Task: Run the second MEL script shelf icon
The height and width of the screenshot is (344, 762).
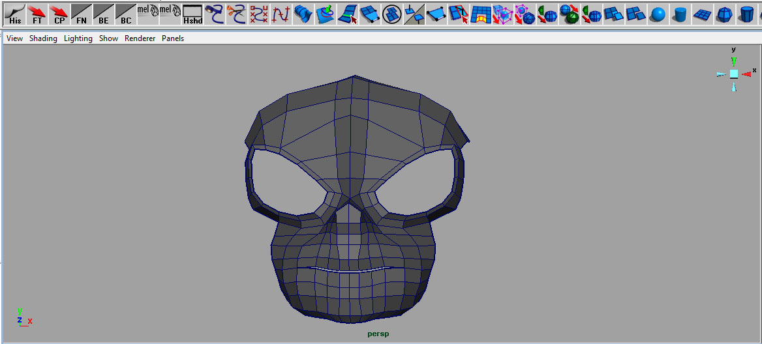Action: coord(170,14)
